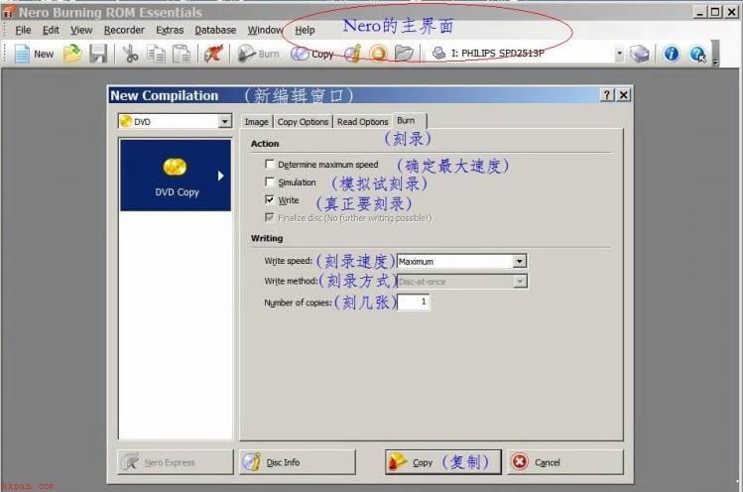Enable the Simulation checkbox
The image size is (743, 492).
[x=269, y=182]
